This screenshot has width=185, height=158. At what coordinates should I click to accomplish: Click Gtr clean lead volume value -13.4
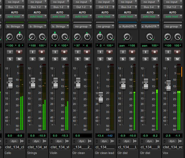[100, 136]
